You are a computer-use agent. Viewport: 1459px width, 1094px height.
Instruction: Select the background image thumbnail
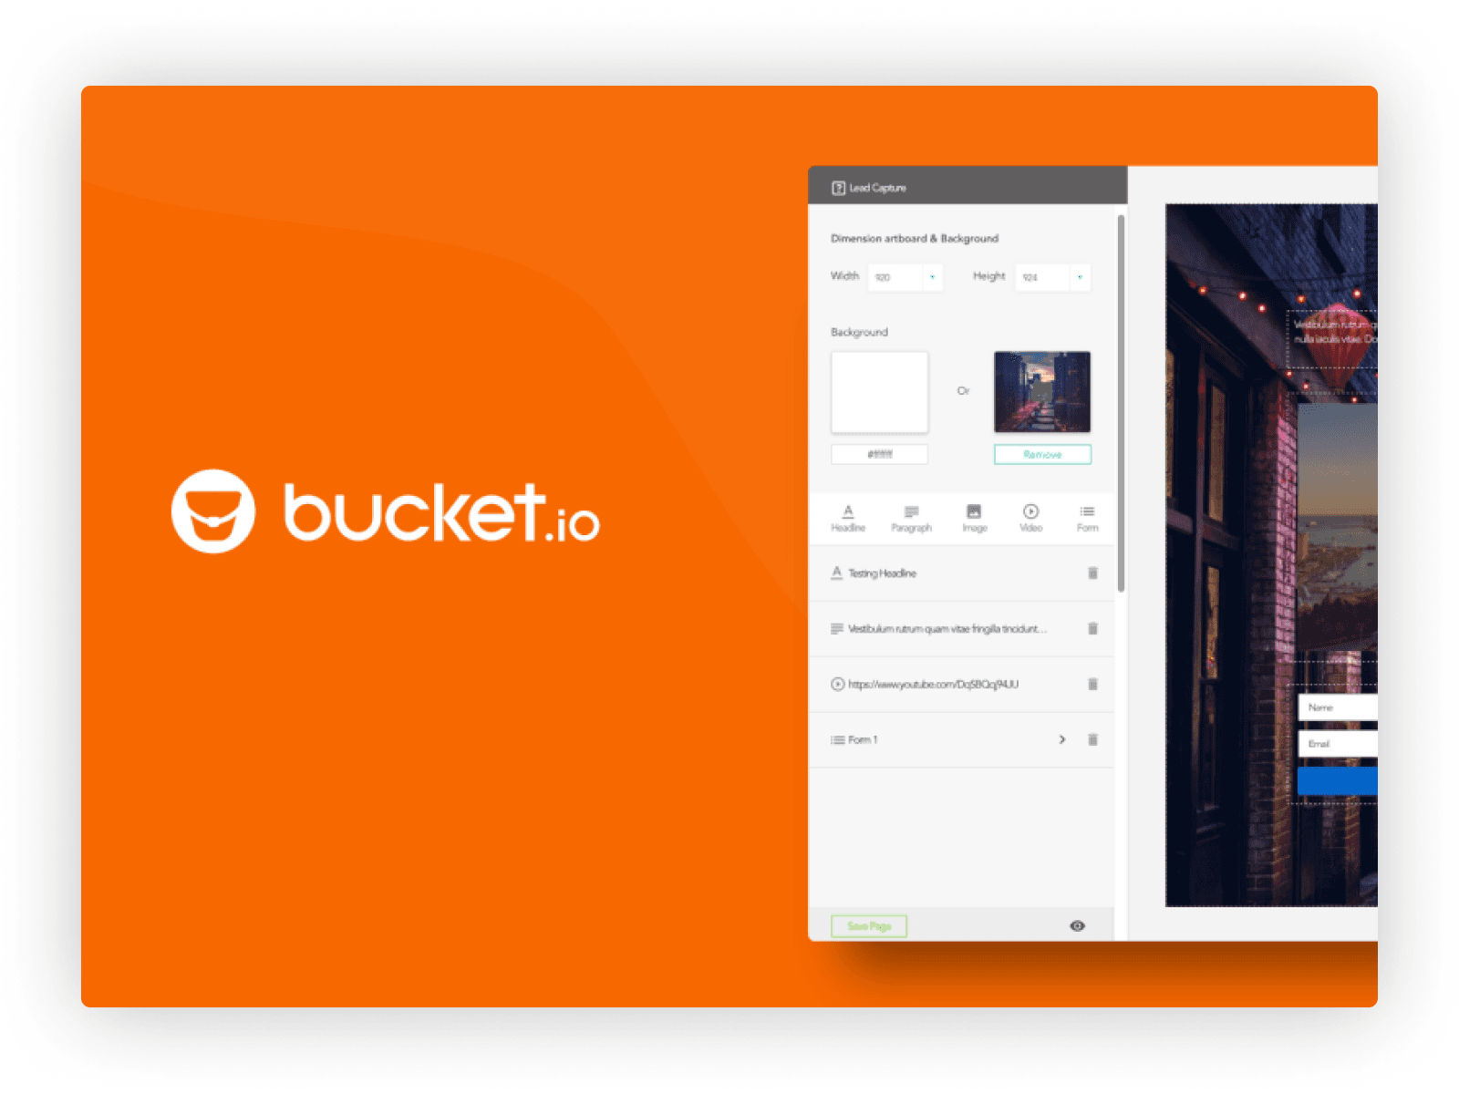(x=1042, y=392)
